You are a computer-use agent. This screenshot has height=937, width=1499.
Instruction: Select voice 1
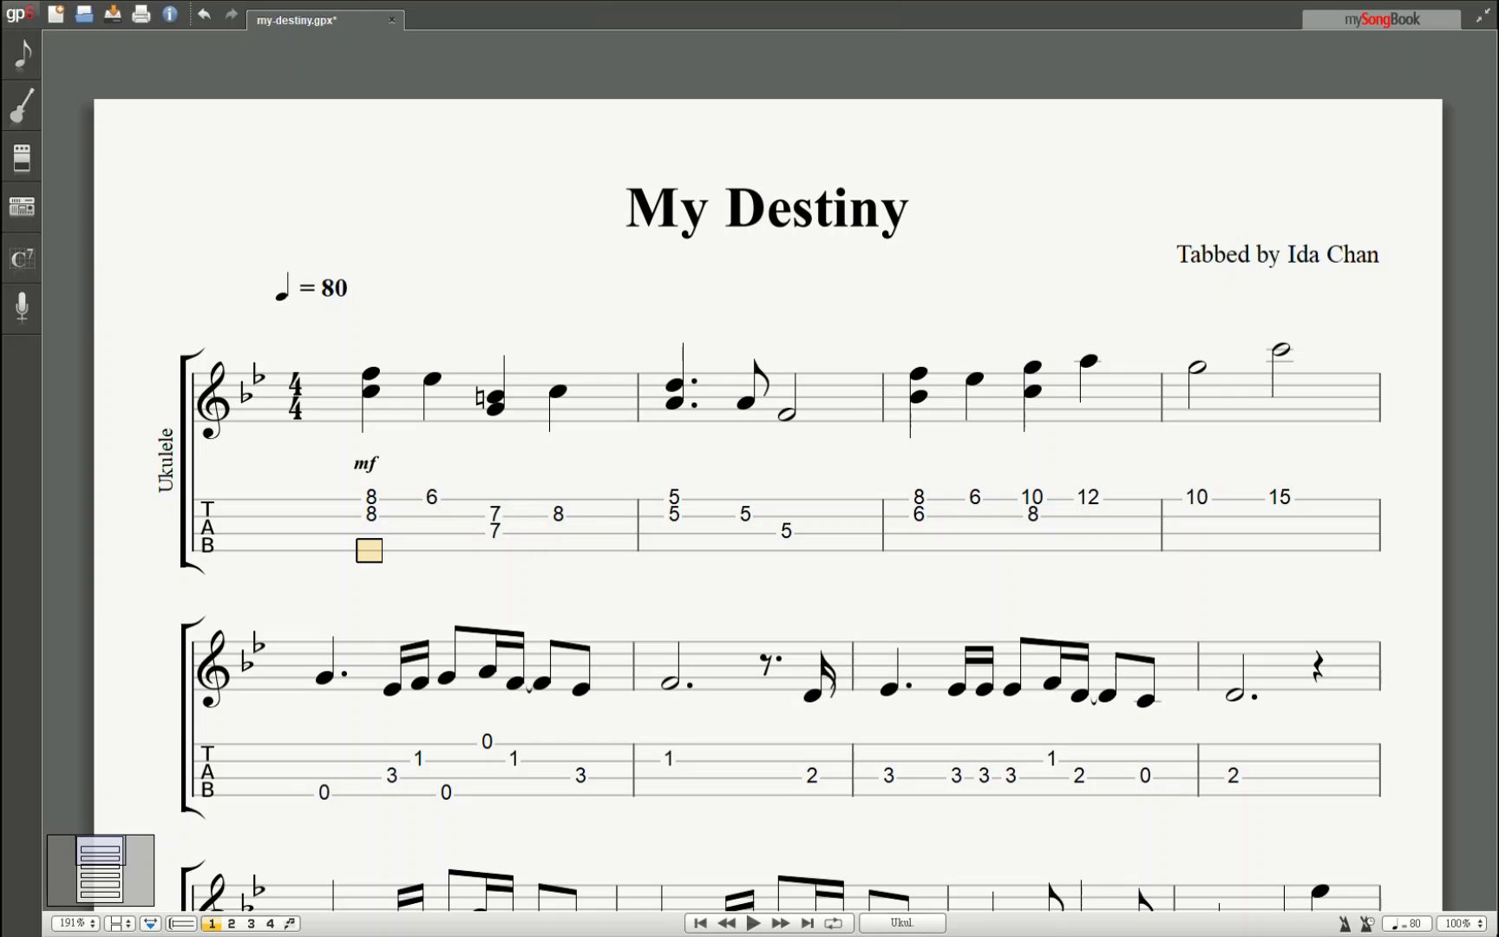(x=212, y=923)
